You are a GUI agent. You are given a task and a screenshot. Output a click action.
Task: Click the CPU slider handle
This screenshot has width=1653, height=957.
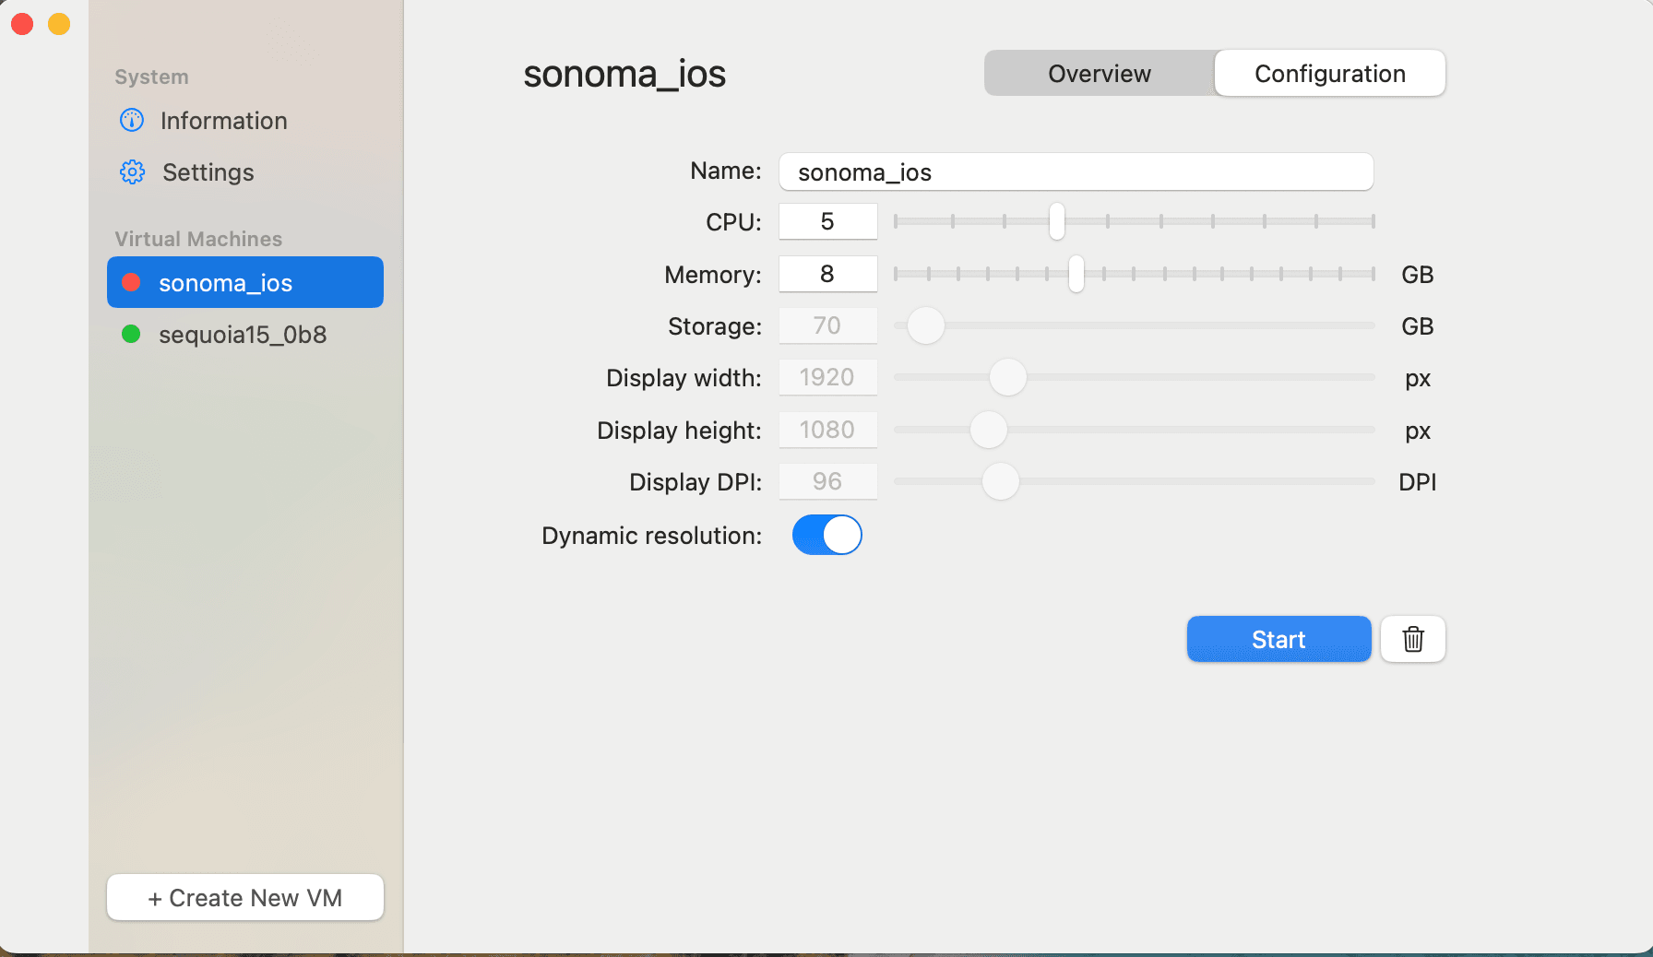point(1057,222)
